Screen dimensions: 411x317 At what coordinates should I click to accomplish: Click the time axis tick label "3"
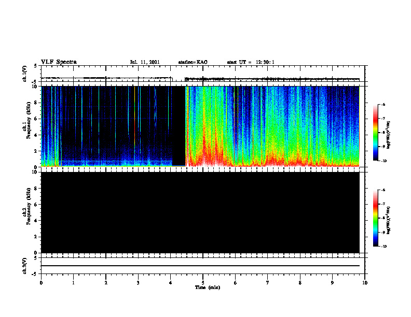(x=138, y=283)
